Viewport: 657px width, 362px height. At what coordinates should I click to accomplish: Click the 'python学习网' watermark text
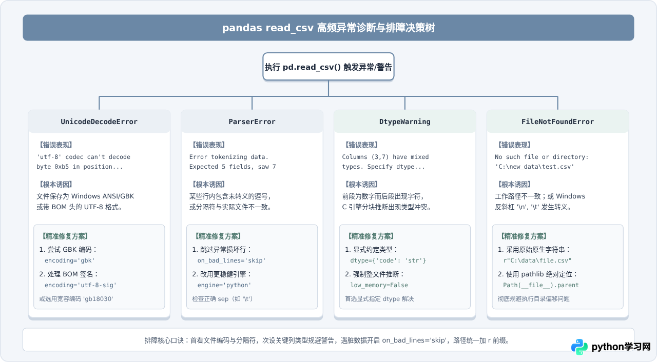click(621, 347)
